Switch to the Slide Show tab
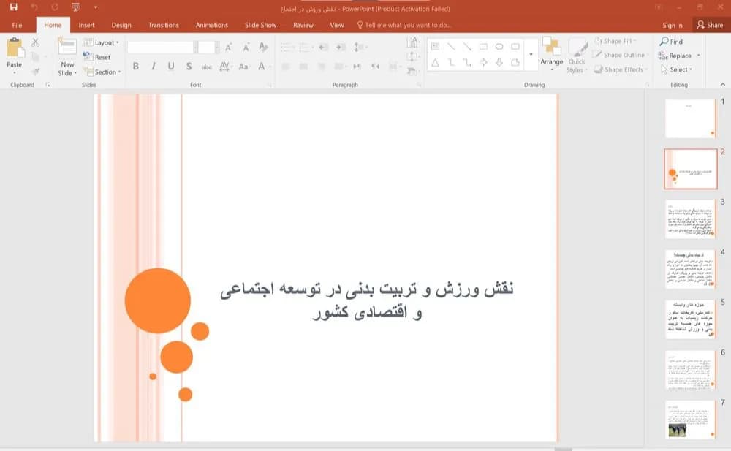731x451 pixels. tap(261, 25)
